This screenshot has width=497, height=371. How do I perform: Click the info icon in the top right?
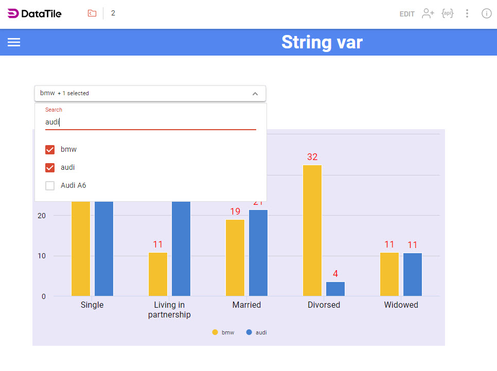coord(486,13)
